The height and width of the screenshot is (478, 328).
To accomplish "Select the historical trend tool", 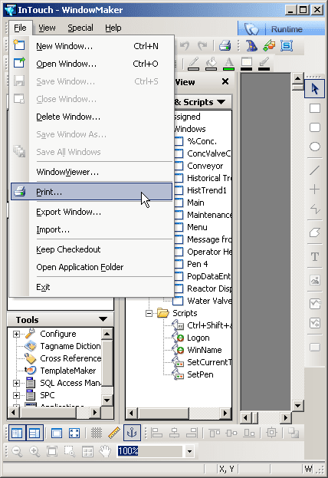I will click(x=315, y=323).
